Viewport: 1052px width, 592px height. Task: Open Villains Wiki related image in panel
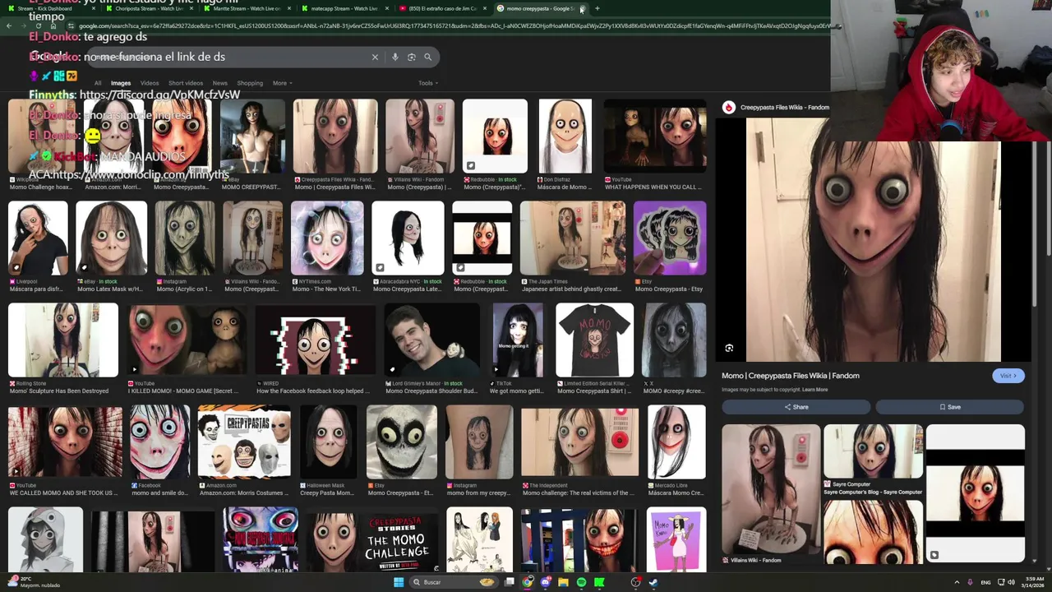pos(771,490)
